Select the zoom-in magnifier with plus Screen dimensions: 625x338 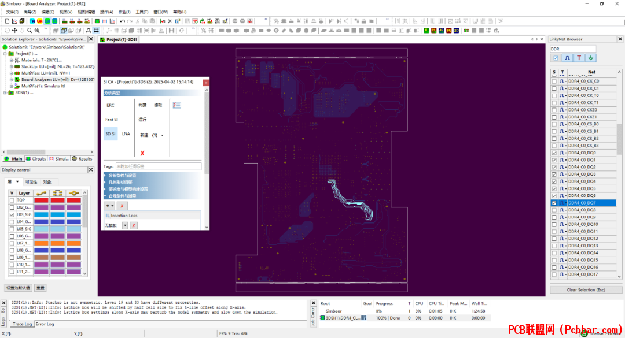(37, 30)
